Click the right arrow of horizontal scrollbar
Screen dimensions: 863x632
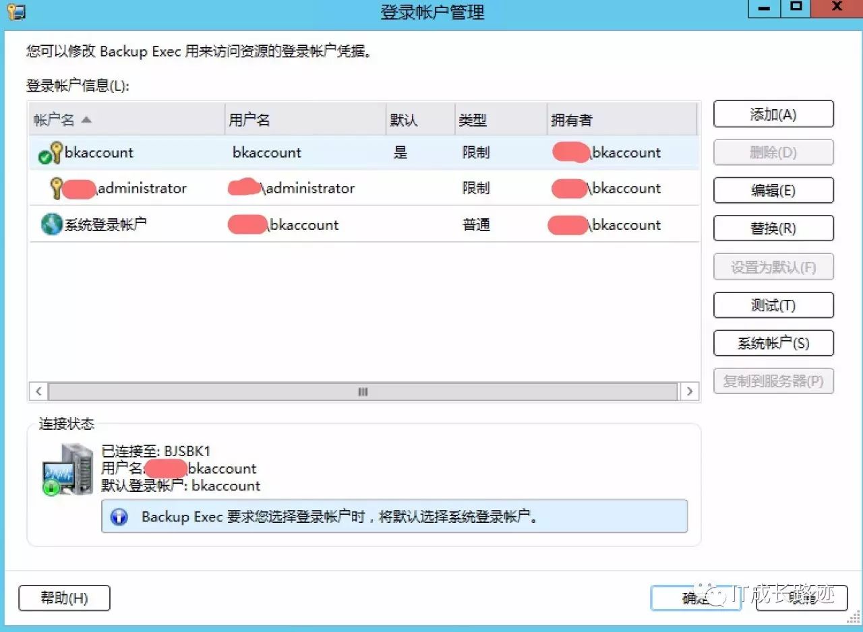point(689,391)
